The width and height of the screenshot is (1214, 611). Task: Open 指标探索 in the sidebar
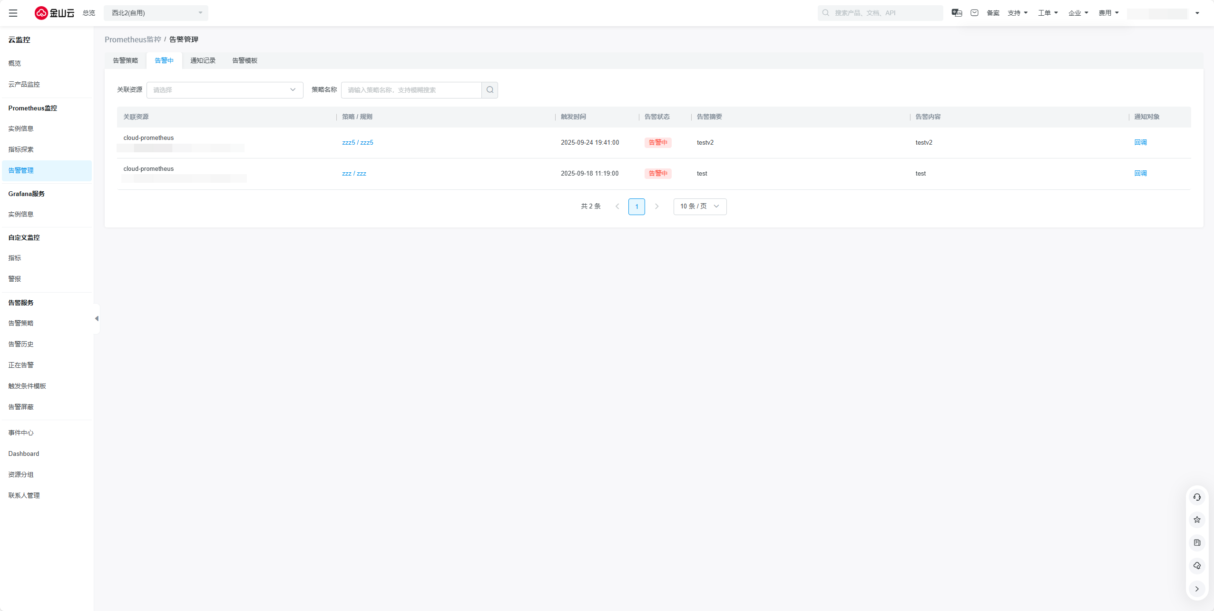coord(21,149)
